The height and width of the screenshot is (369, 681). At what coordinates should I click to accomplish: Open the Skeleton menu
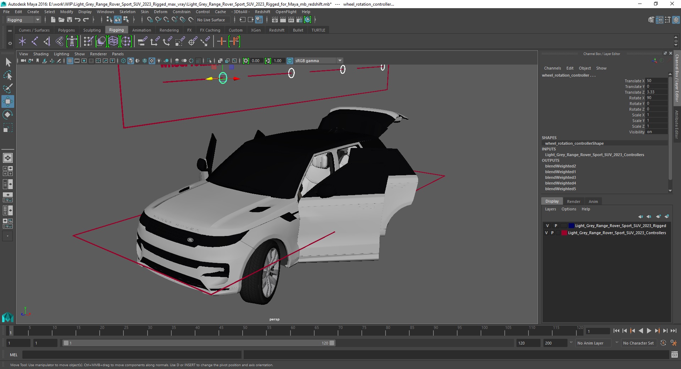(x=127, y=12)
